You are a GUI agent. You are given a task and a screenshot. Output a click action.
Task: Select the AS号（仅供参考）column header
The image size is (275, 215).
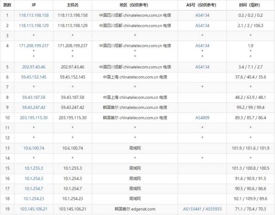pyautogui.click(x=202, y=5)
